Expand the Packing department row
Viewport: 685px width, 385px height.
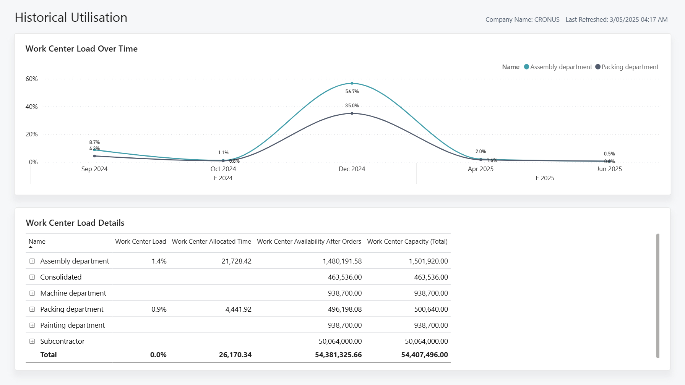pyautogui.click(x=32, y=309)
